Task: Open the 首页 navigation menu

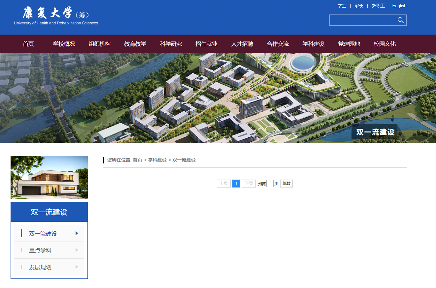Action: click(x=28, y=44)
